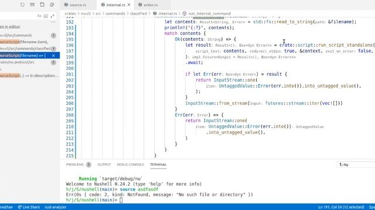The image size is (375, 210).
Task: Open the '1: nu' terminal selector dropdown
Action: pos(356,164)
